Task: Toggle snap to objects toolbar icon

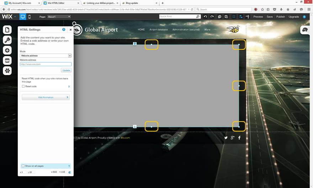Action: click(241, 17)
